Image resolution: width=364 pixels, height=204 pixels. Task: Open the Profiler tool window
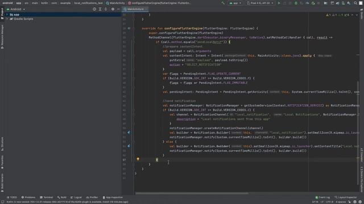tap(92, 197)
